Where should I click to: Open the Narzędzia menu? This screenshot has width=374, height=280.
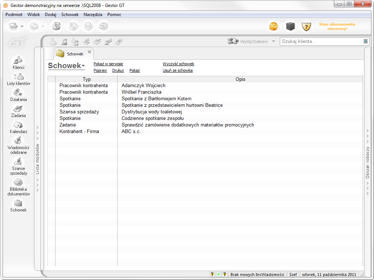[x=93, y=15]
